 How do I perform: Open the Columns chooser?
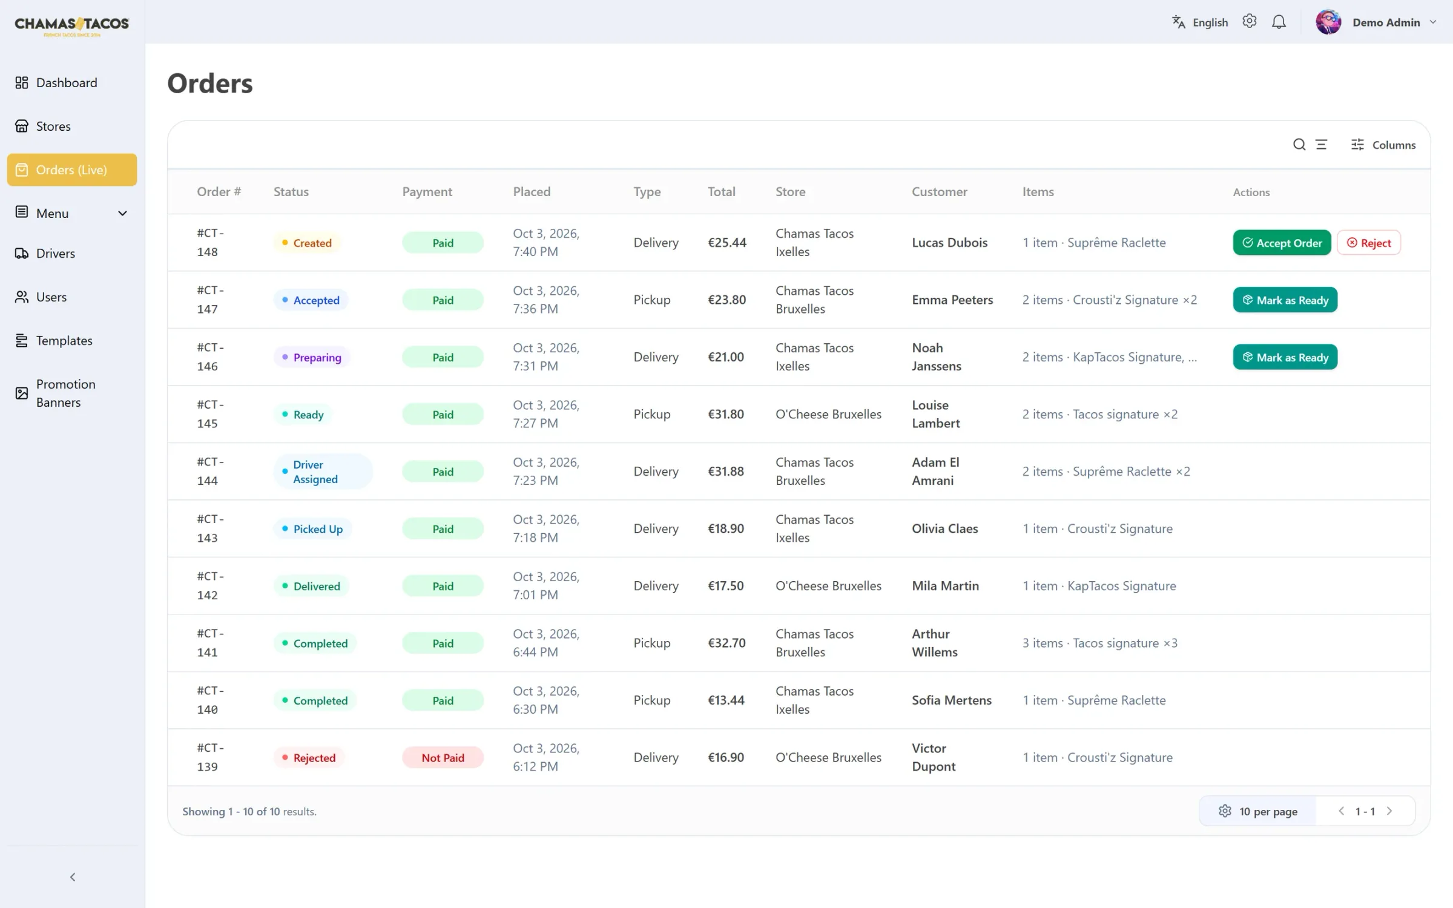(x=1383, y=145)
